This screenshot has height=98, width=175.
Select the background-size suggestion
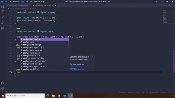(x=45, y=53)
